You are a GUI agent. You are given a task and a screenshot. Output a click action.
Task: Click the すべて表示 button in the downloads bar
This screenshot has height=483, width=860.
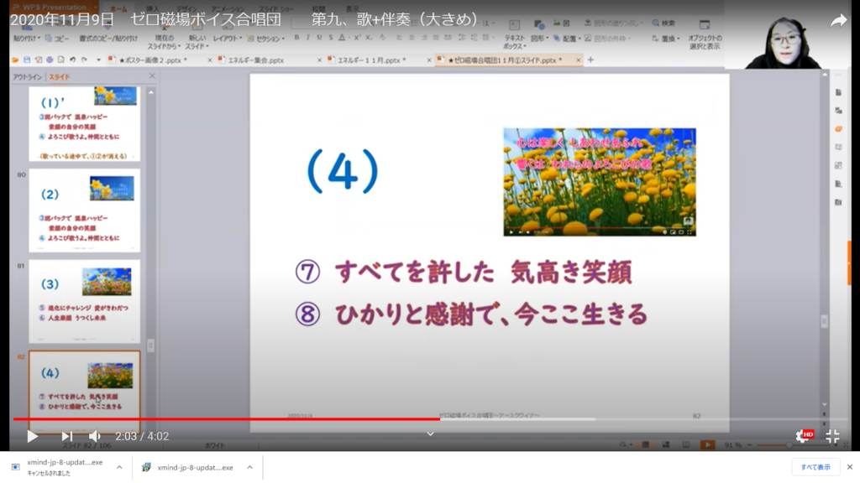[815, 467]
